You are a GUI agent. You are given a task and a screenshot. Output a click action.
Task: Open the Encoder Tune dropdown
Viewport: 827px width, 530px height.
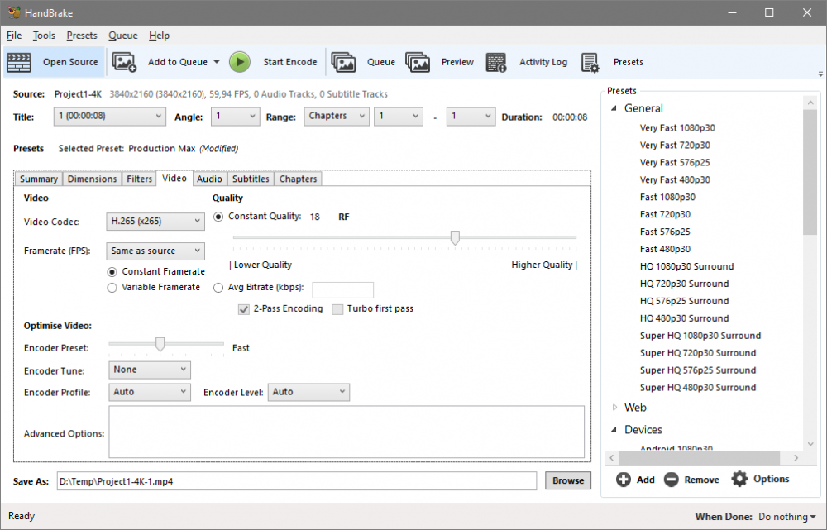[x=149, y=370]
